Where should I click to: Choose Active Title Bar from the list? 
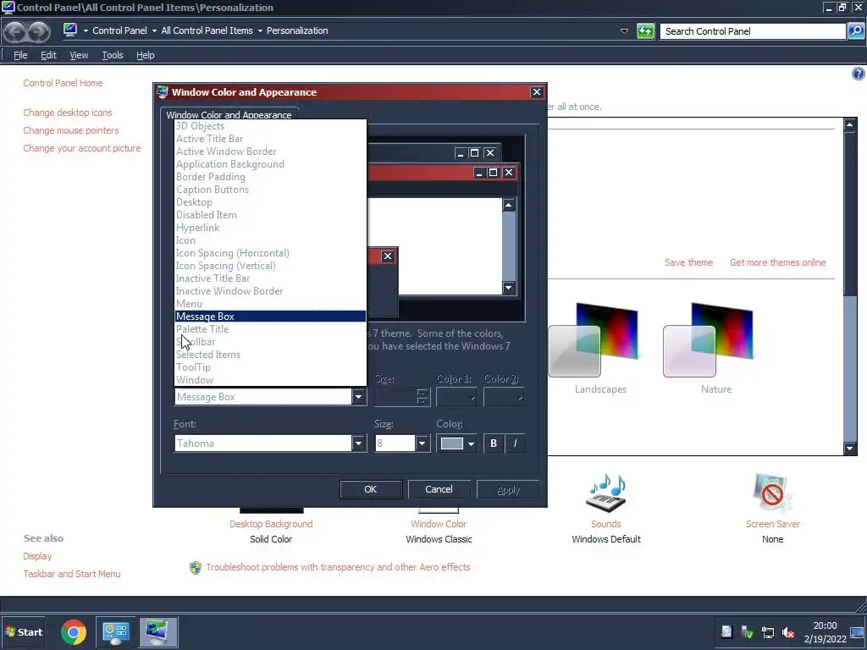coord(270,139)
